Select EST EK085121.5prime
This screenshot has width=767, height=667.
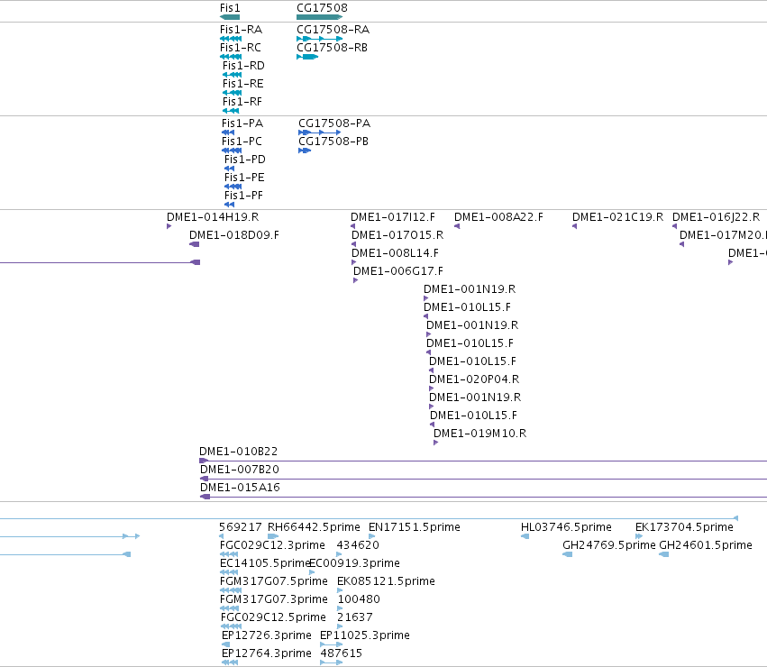pyautogui.click(x=386, y=582)
